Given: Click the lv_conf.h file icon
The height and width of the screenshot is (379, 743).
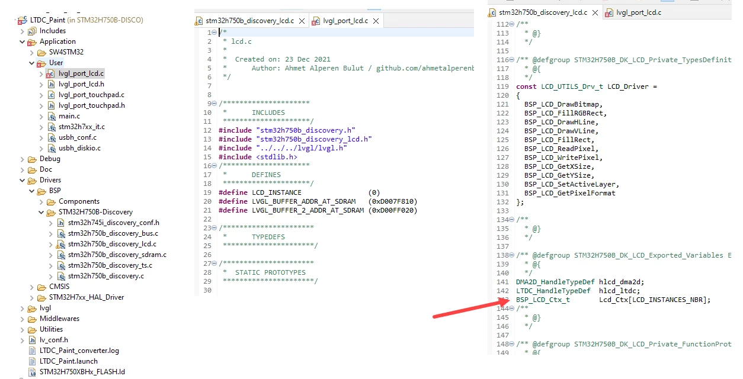Looking at the screenshot, I should 32,340.
